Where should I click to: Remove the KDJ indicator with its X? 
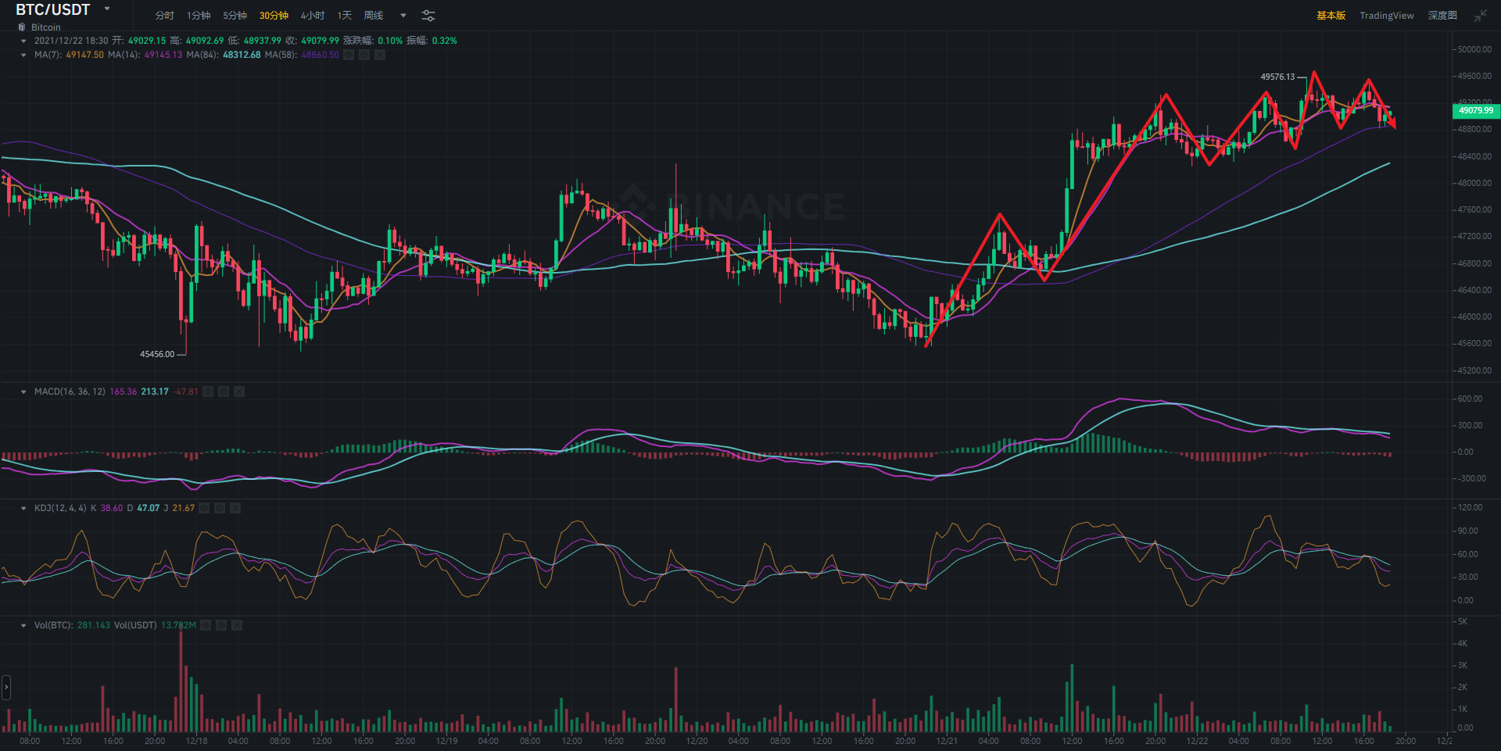tap(235, 508)
